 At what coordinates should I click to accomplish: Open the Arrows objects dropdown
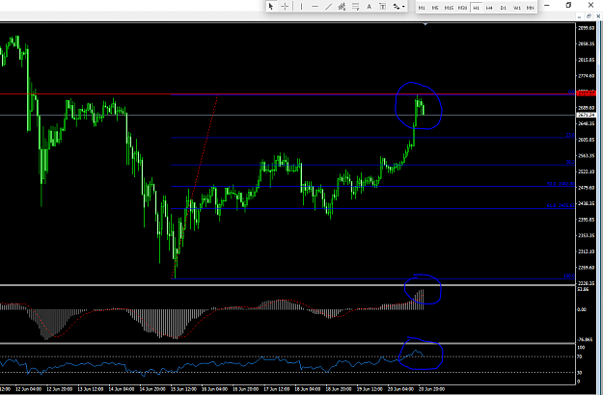pyautogui.click(x=398, y=7)
